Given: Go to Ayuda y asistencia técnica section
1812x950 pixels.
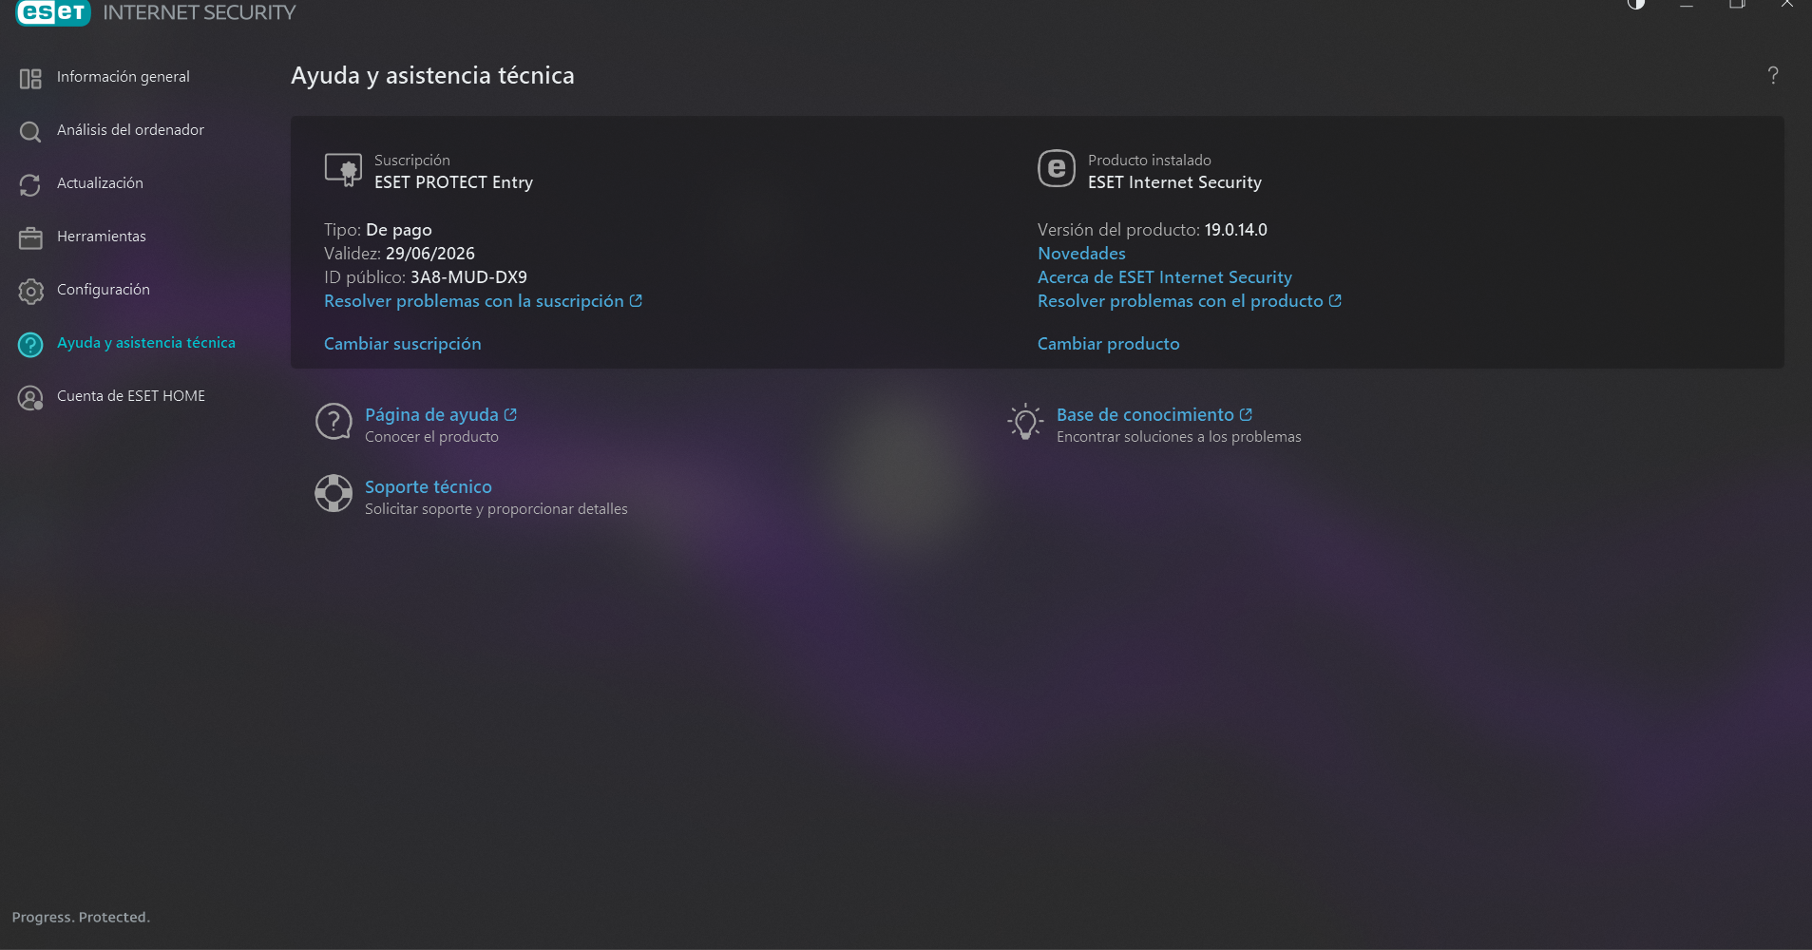Looking at the screenshot, I should coord(146,343).
